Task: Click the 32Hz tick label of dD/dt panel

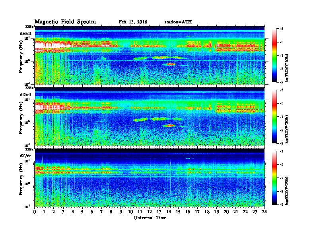Action: tap(29, 88)
